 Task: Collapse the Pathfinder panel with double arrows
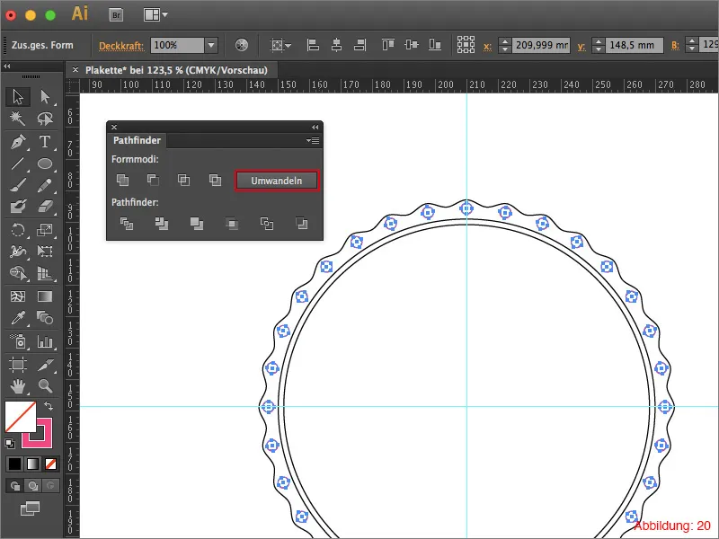(315, 127)
